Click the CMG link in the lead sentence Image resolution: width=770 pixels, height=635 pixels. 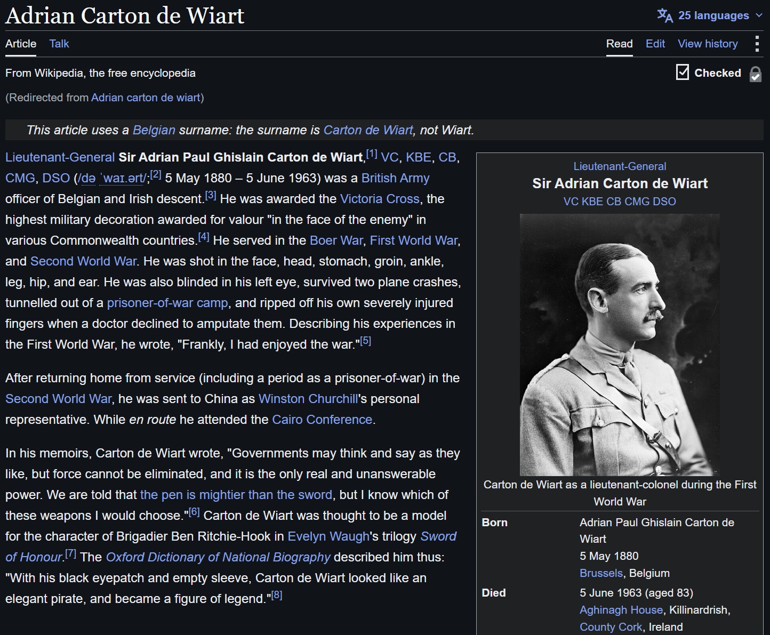click(20, 178)
